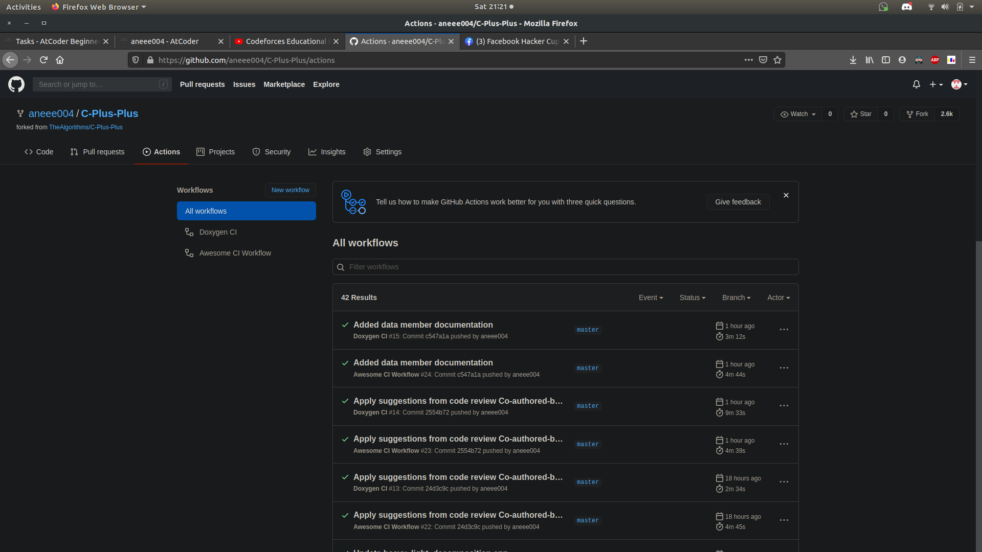Open TheAlgorithms/C-Plus-Plus fork source link
982x552 pixels.
click(85, 127)
